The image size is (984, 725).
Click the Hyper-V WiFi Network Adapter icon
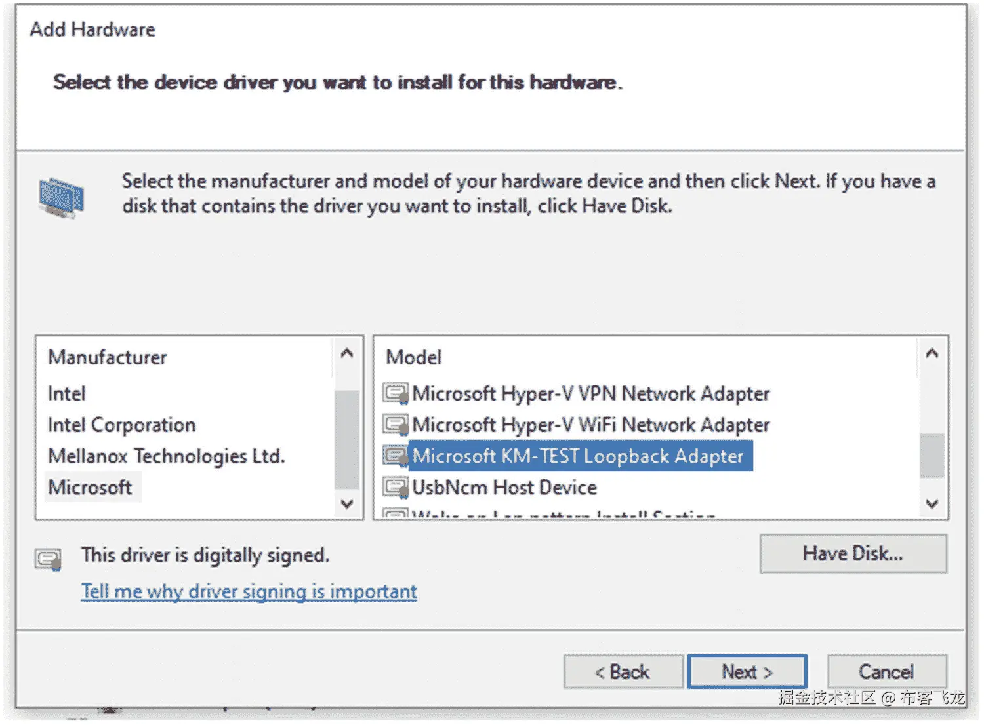click(396, 425)
